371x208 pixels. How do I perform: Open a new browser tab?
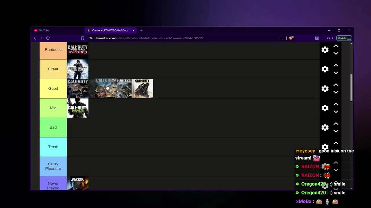click(x=141, y=30)
